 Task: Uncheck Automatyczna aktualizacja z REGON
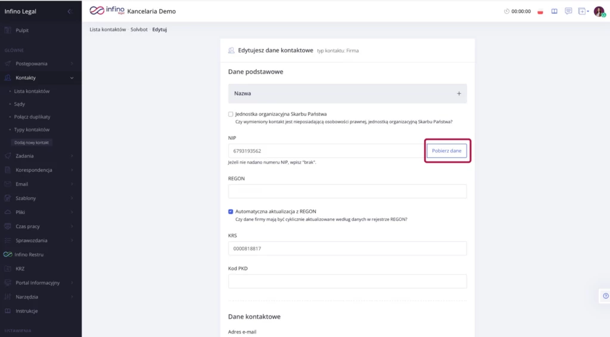pos(231,211)
